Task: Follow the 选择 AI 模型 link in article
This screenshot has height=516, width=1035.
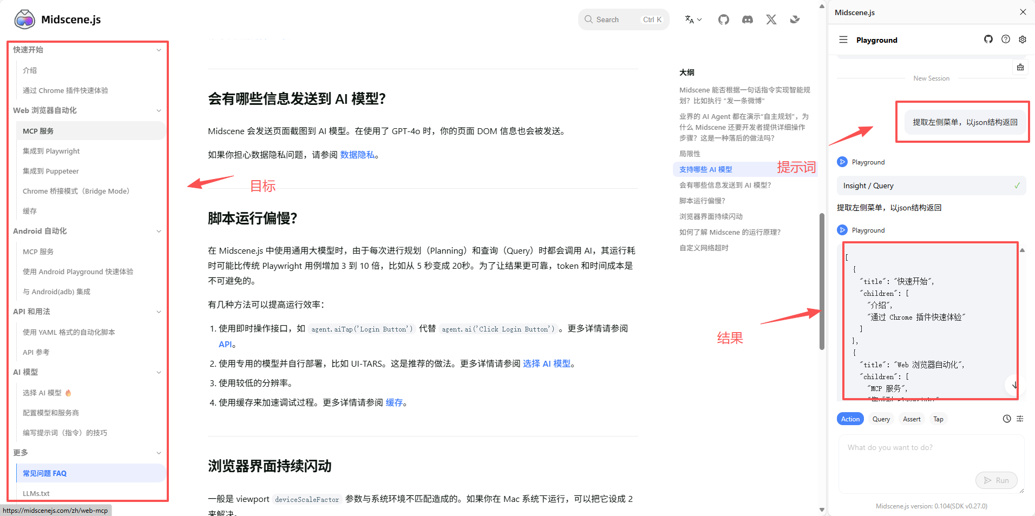Action: (547, 363)
